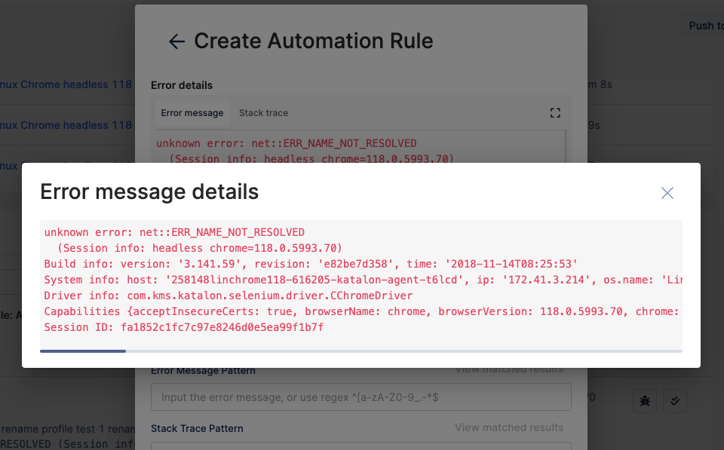Open View matched results for Stack Trace Pattern
This screenshot has width=724, height=450.
509,427
